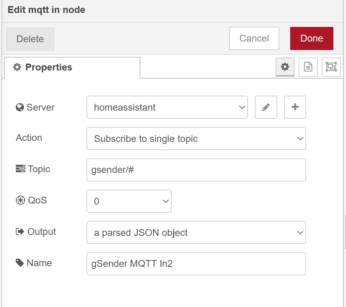Open the QoS level dropdown

point(129,201)
